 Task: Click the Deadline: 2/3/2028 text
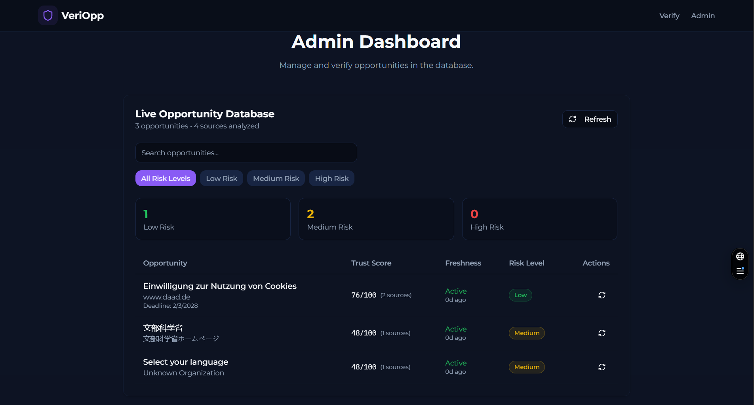pos(171,305)
